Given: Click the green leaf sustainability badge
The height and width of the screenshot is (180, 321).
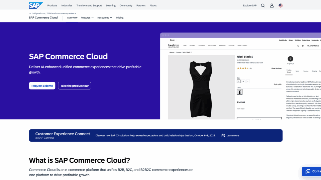Looking at the screenshot, I should [x=290, y=59].
